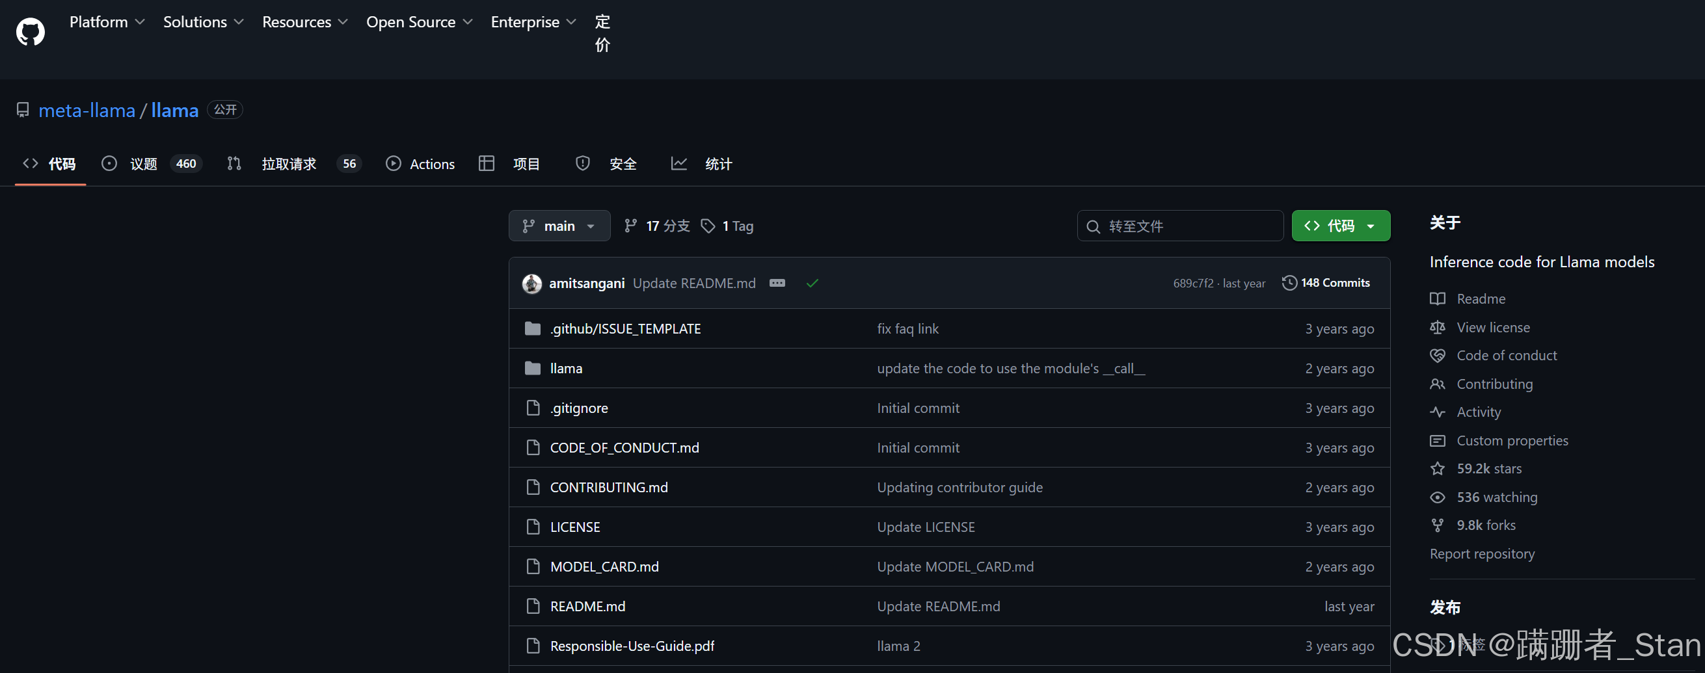Expand commit details ellipsis button
Image resolution: width=1705 pixels, height=673 pixels.
coord(777,284)
